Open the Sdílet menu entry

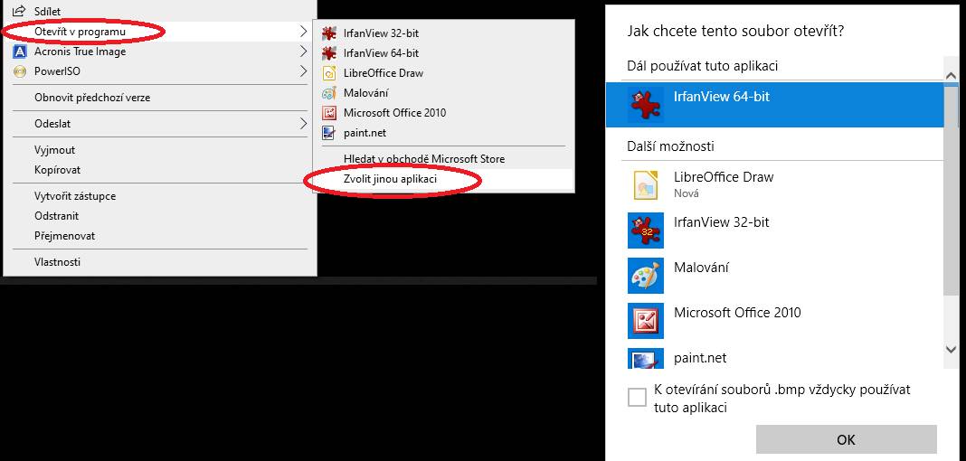coord(160,11)
